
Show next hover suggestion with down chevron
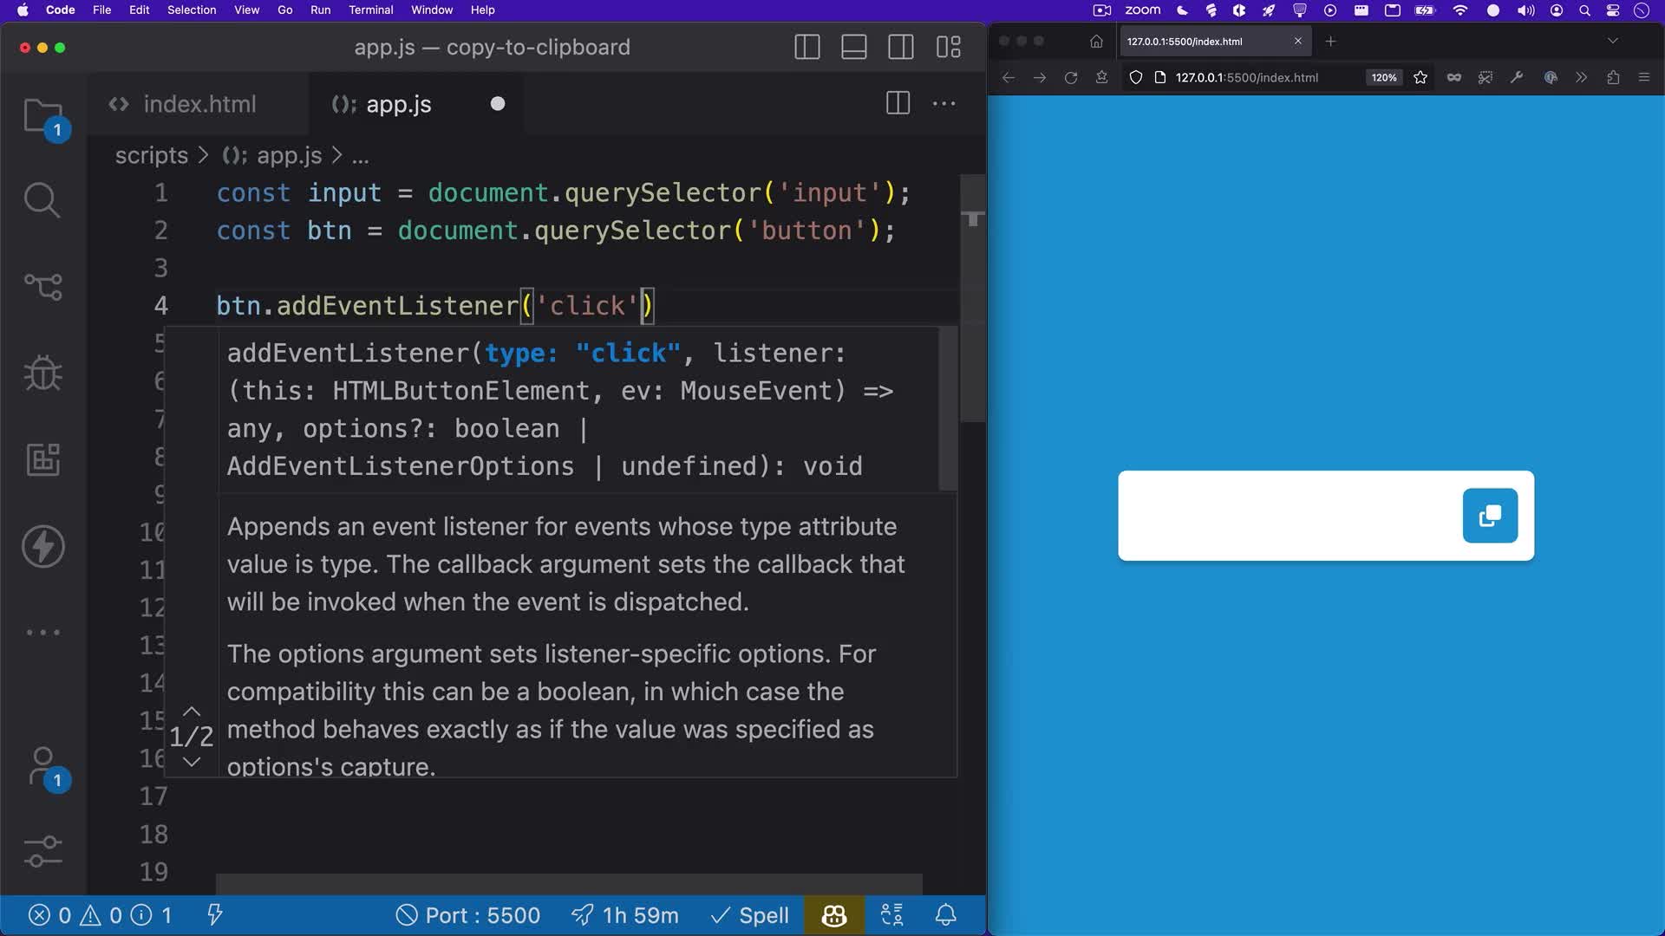[x=191, y=761]
